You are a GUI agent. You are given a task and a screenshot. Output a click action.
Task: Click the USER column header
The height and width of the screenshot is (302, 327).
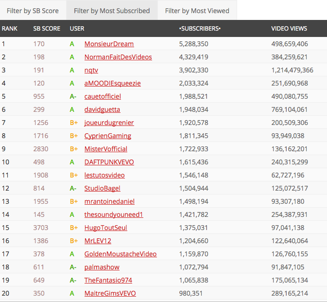tap(77, 29)
